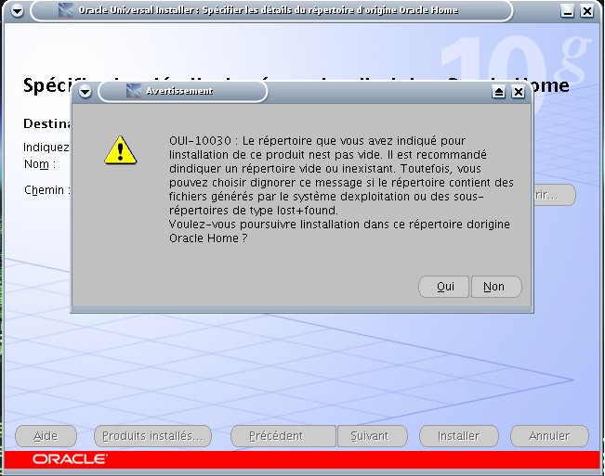Click the Installer button
This screenshot has width=605, height=476.
[x=459, y=436]
